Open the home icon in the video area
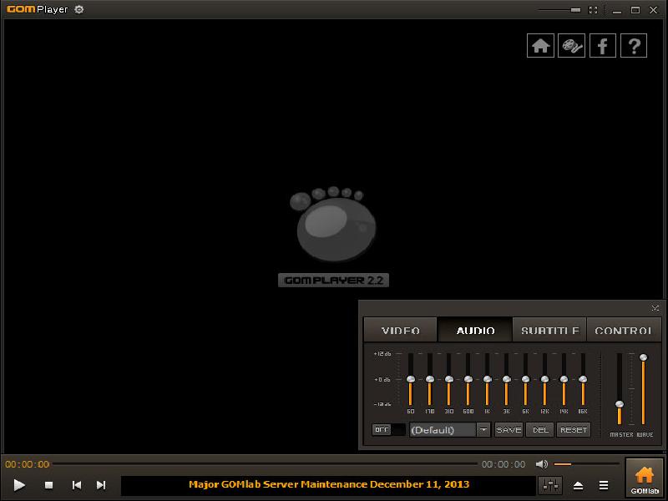668x501 pixels. click(540, 46)
